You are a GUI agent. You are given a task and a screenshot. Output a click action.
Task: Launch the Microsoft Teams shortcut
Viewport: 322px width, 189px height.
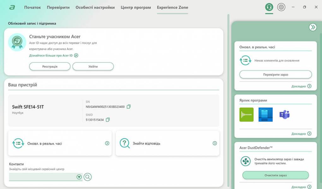(284, 115)
